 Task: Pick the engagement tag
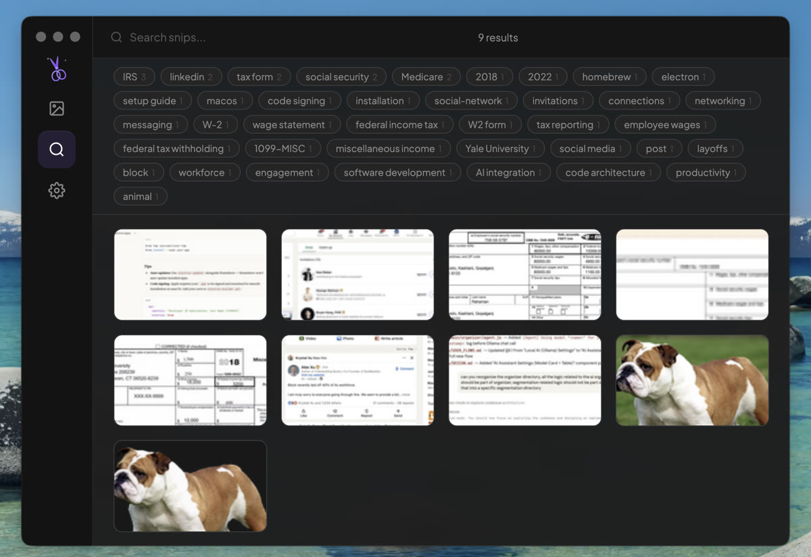point(287,173)
